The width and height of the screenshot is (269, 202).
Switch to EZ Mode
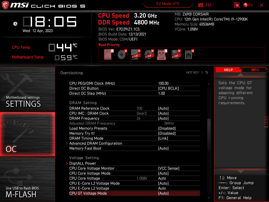[168, 4]
